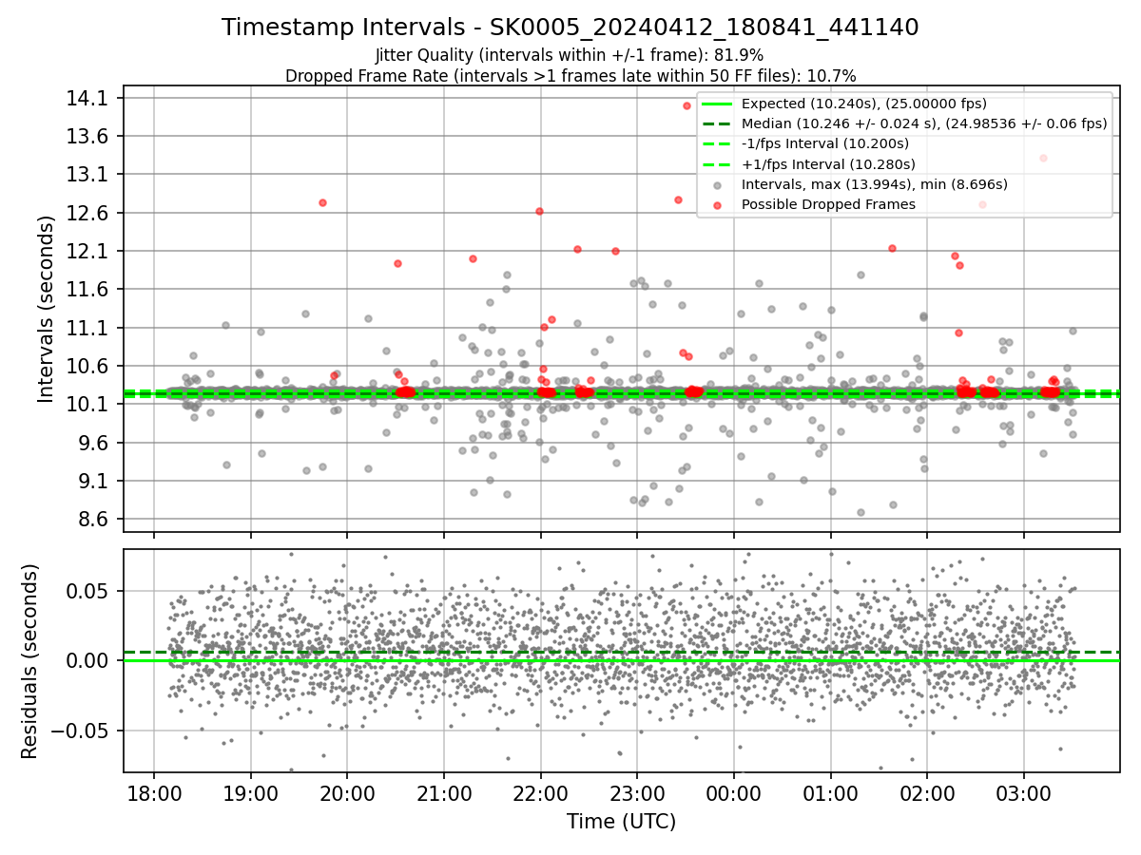The height and width of the screenshot is (855, 1141).
Task: Click the y-axis tick label '8.6'
Action: click(x=94, y=520)
